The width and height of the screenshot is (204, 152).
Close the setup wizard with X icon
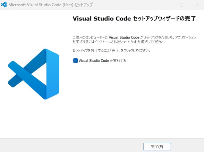197,5
